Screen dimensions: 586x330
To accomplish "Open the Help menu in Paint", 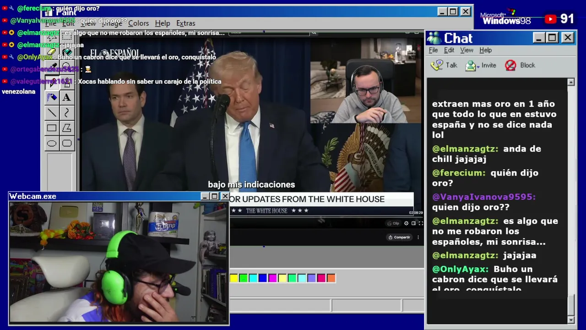I will (x=163, y=23).
